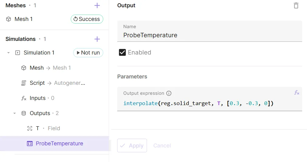Click the Script document icon
This screenshot has height=162, width=307.
coord(23,83)
